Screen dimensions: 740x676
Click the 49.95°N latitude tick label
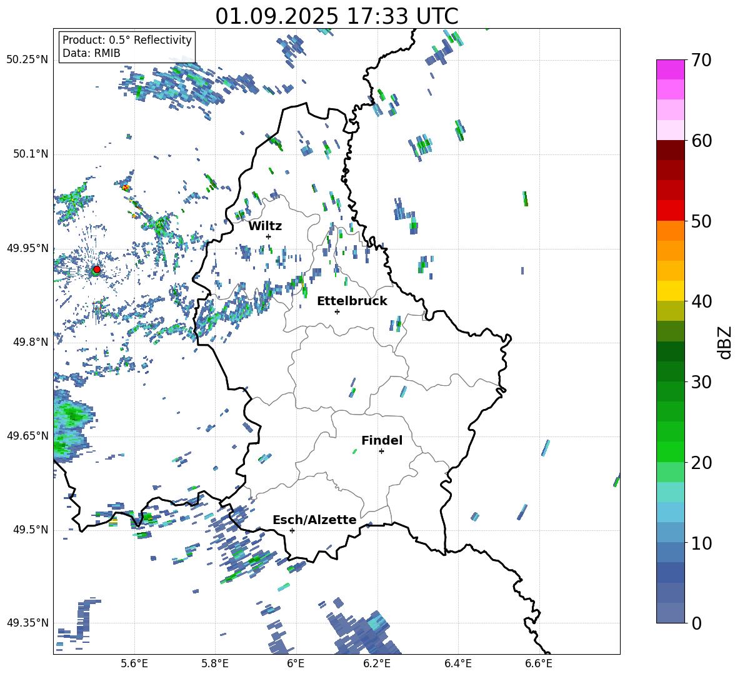click(x=27, y=248)
